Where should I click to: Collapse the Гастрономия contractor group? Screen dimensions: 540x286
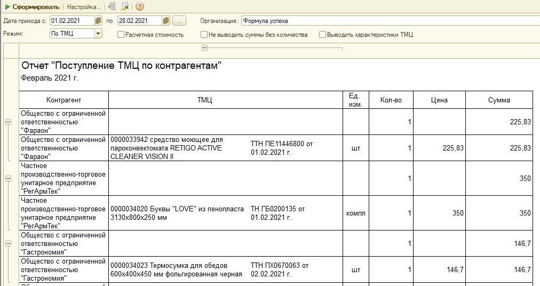[x=8, y=244]
